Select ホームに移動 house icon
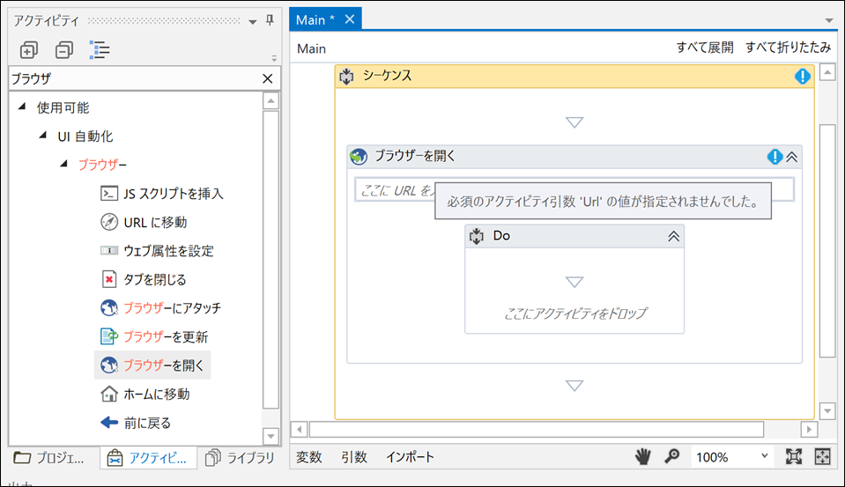 pyautogui.click(x=109, y=394)
